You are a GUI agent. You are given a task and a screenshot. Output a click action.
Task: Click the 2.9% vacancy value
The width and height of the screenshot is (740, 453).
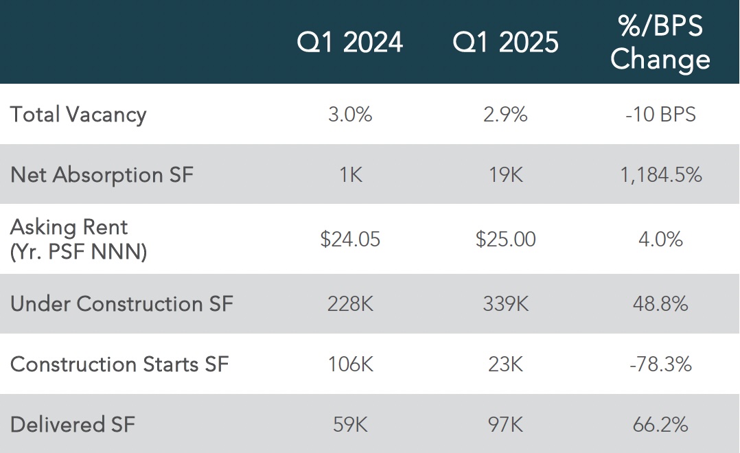[x=505, y=115]
